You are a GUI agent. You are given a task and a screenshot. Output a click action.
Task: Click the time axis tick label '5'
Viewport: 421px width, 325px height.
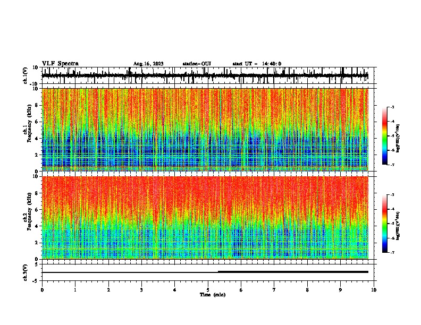208,290
